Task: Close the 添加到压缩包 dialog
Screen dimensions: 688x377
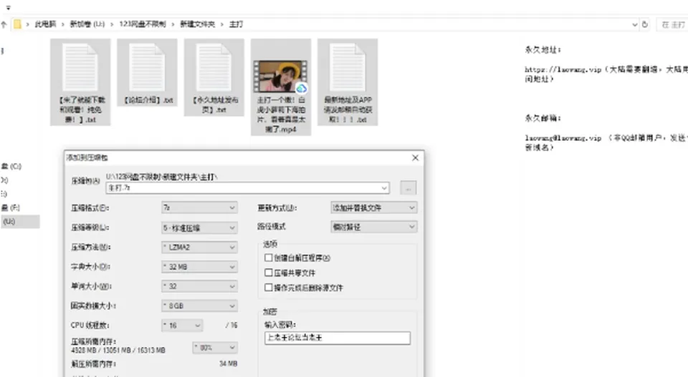Action: tap(415, 157)
